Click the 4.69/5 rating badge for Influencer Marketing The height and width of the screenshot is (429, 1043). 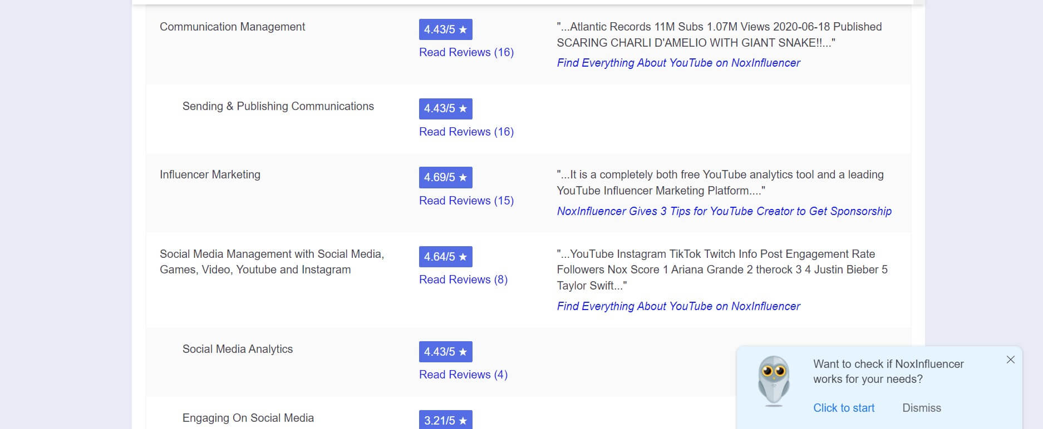coord(445,177)
